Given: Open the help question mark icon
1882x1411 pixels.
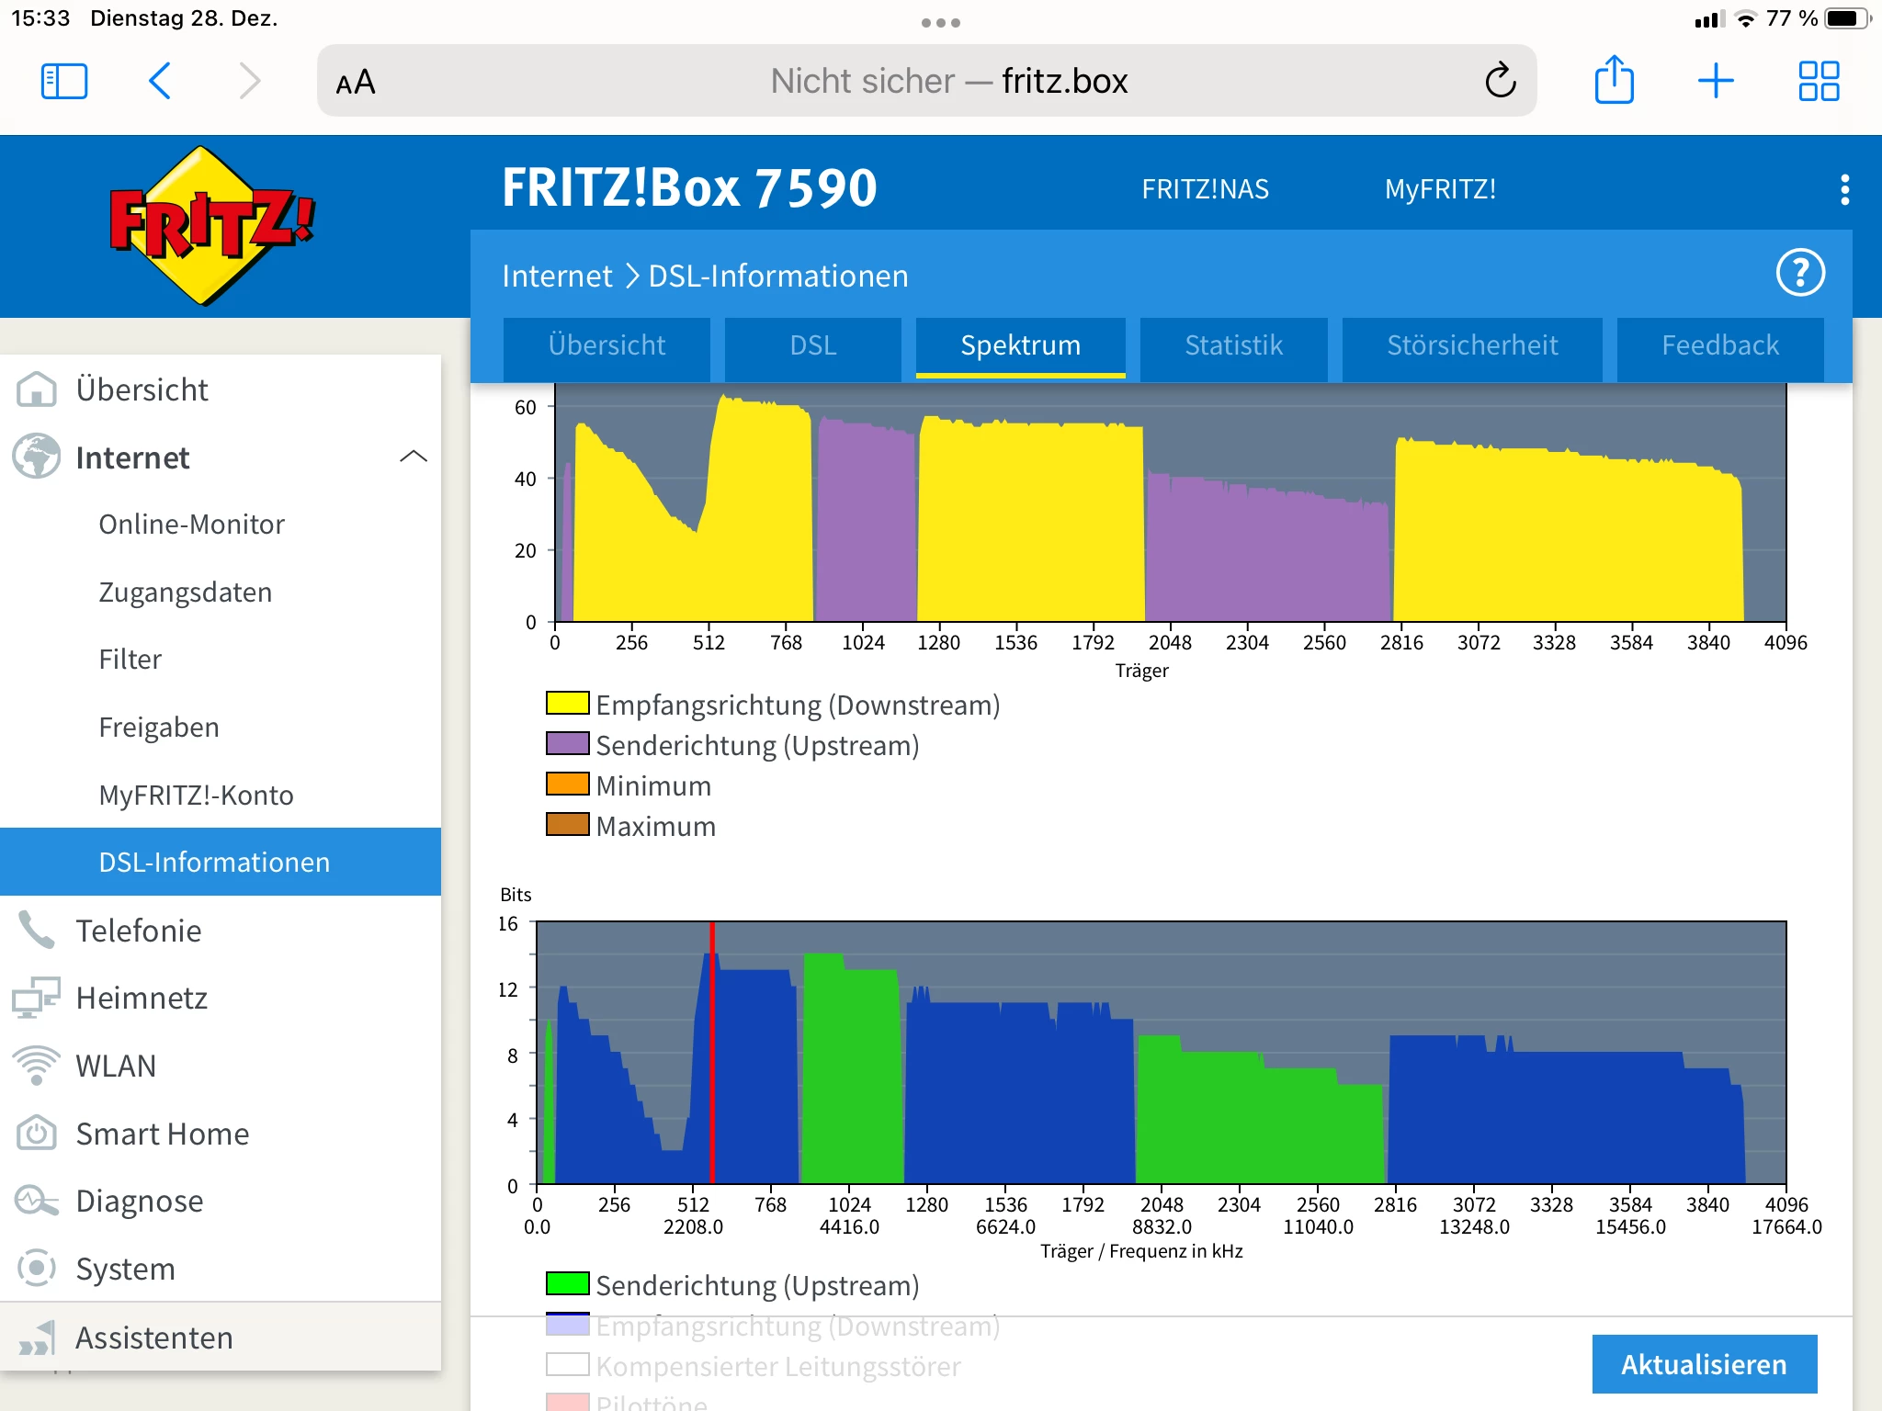Looking at the screenshot, I should 1800,274.
